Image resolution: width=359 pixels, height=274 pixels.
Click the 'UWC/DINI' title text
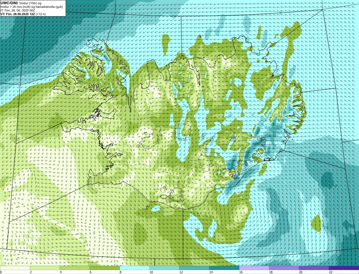click(x=9, y=3)
